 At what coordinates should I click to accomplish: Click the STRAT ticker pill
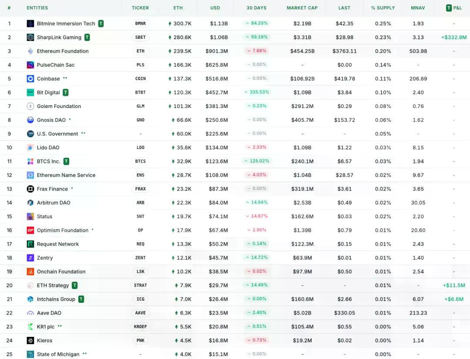click(140, 285)
